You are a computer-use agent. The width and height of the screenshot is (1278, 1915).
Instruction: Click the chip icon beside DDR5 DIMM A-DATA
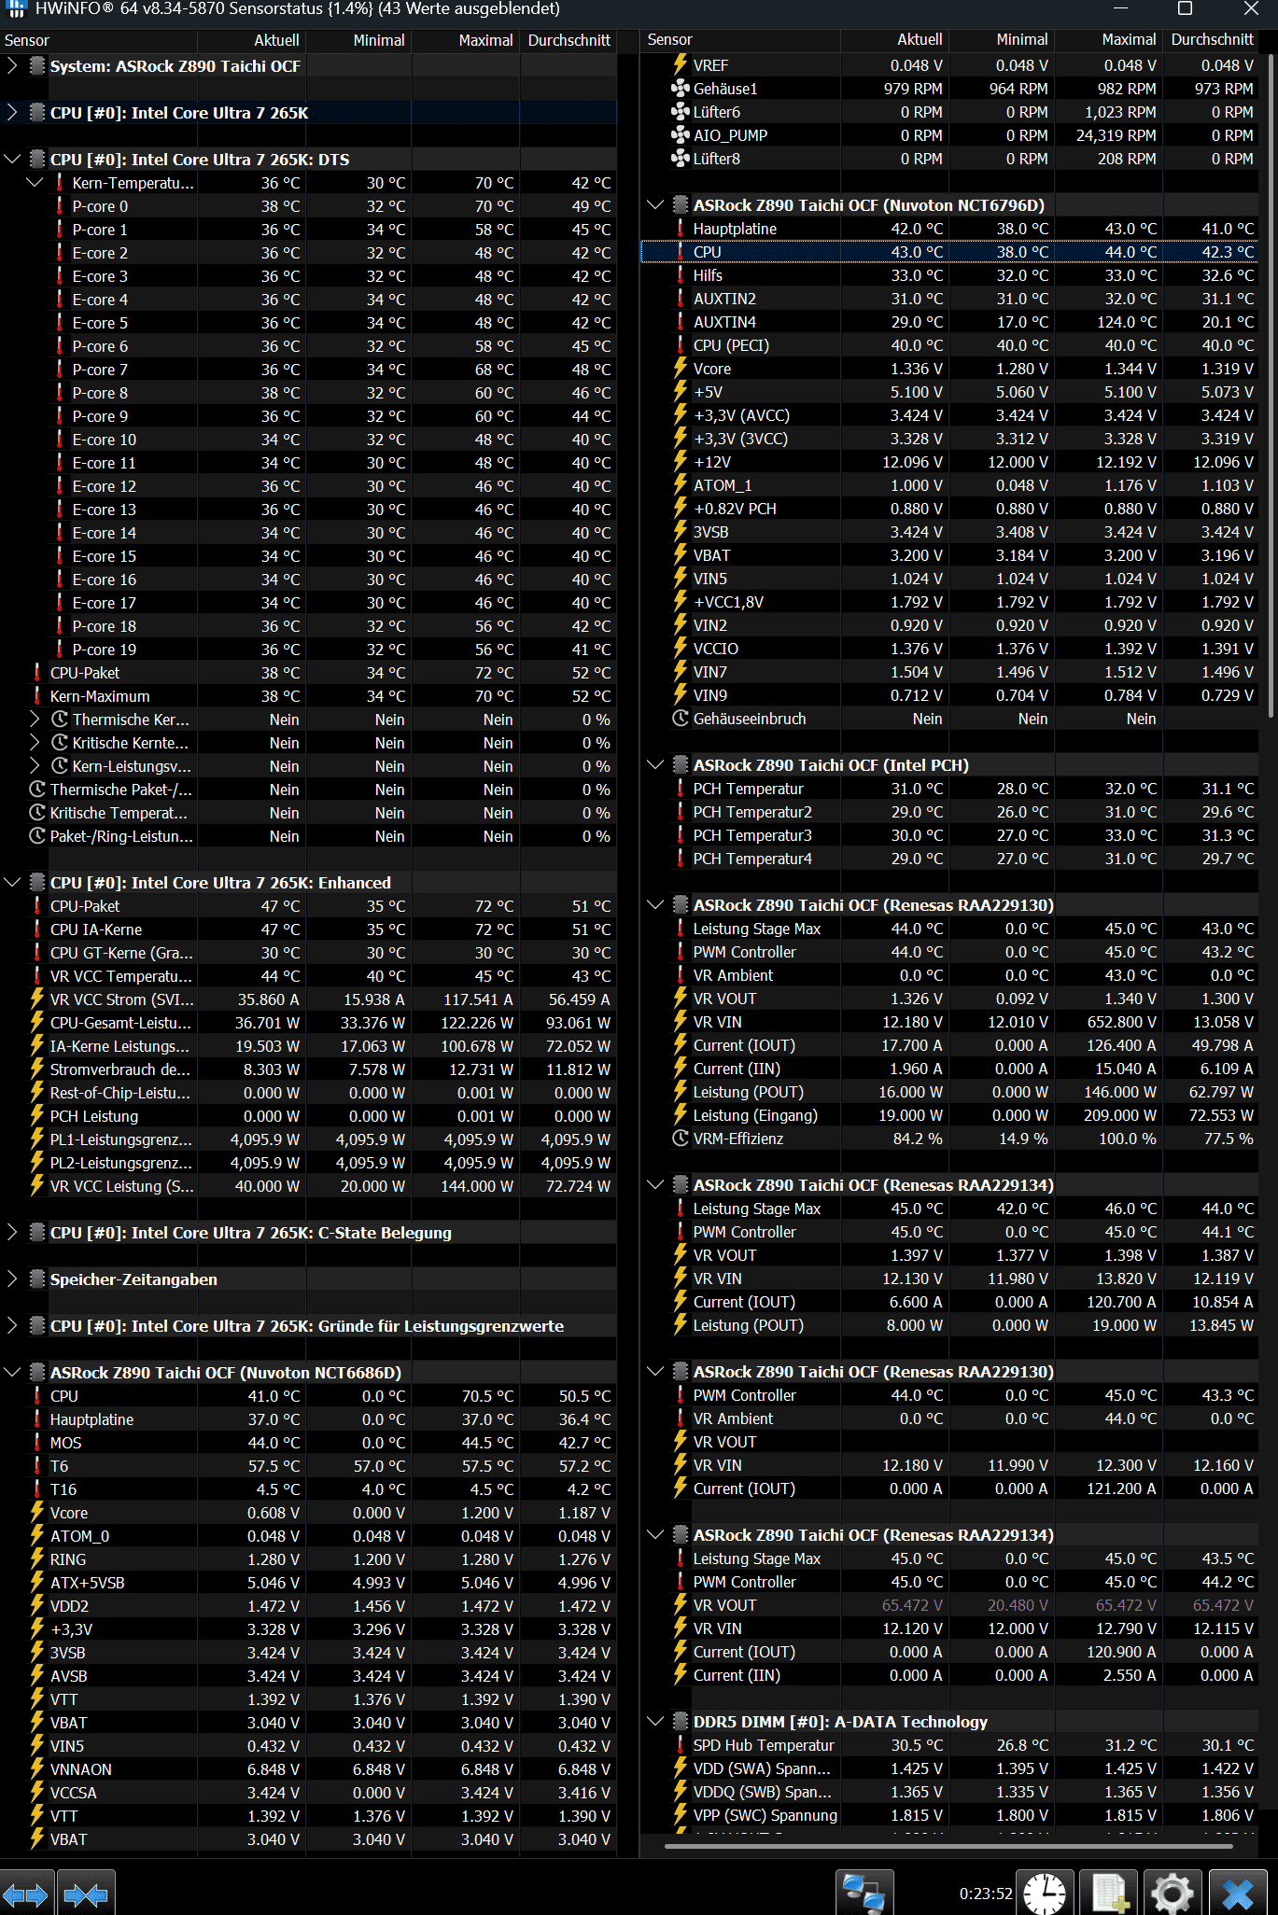click(x=681, y=1722)
